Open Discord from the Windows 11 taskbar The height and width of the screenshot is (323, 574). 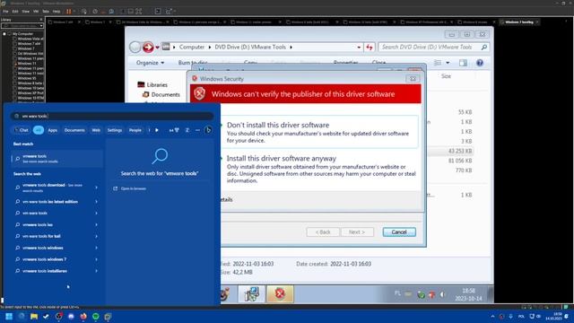(71, 317)
